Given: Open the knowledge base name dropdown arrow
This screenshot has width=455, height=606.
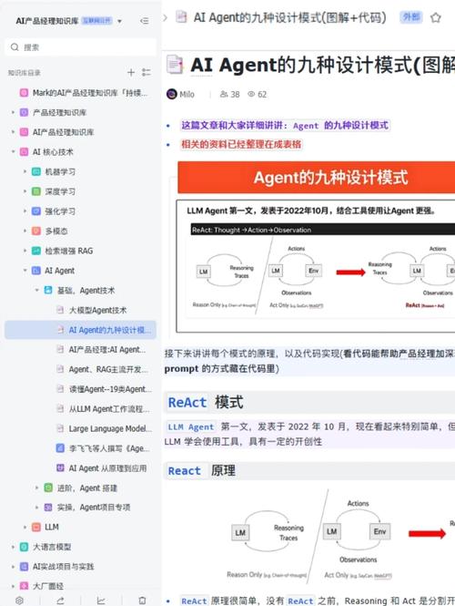Looking at the screenshot, I should [119, 21].
